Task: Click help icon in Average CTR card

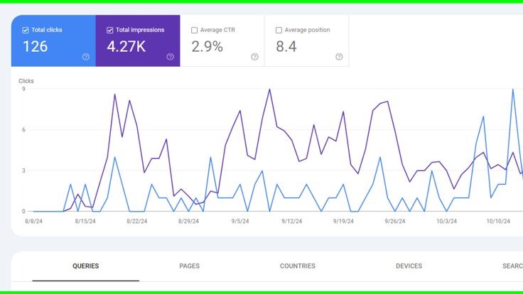Action: coord(254,57)
